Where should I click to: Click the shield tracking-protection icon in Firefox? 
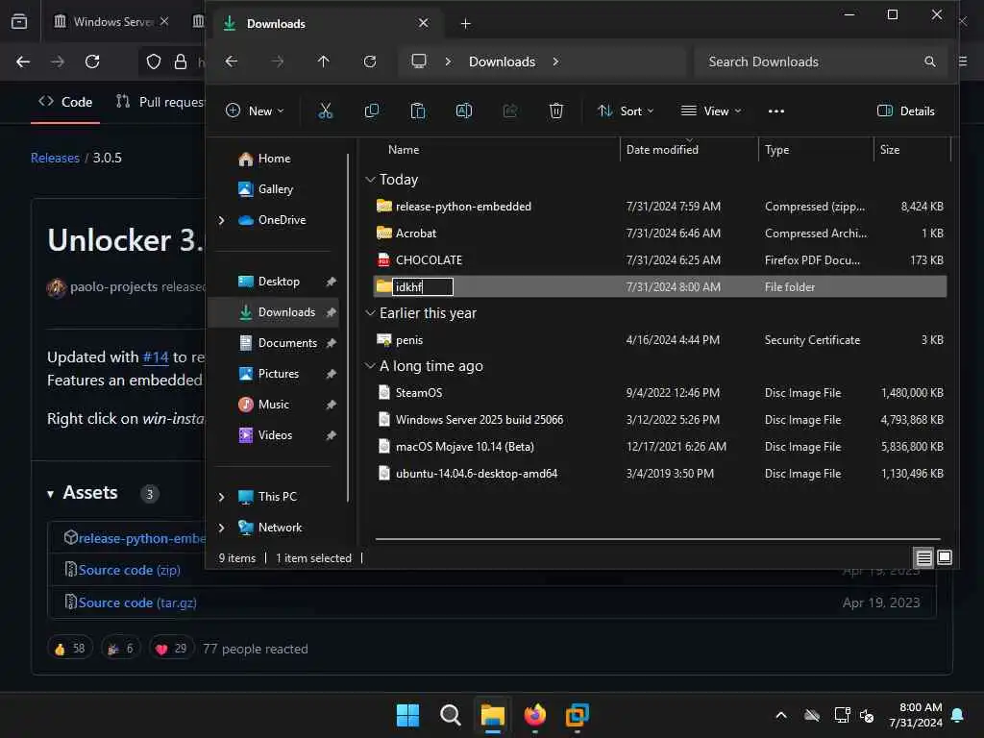154,61
